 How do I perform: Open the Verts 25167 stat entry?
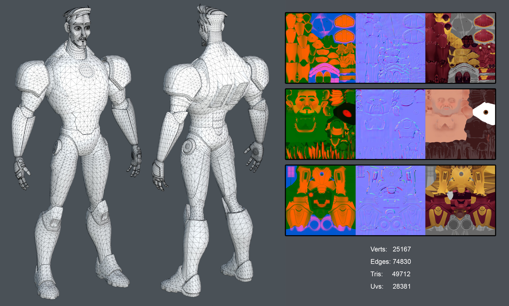point(391,249)
